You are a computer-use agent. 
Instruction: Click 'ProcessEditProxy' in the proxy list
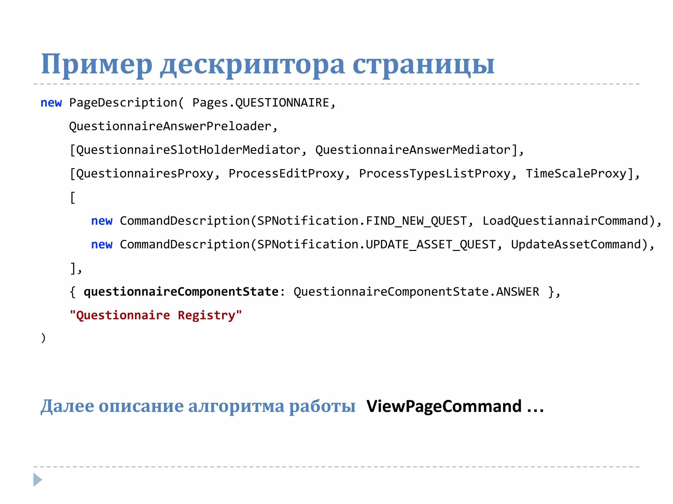[x=286, y=174]
